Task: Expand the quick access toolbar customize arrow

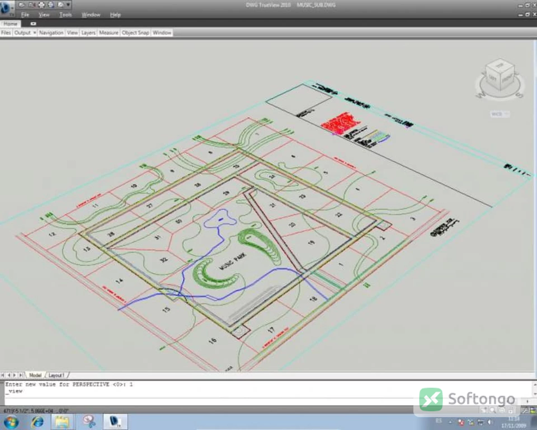Action: tap(68, 5)
